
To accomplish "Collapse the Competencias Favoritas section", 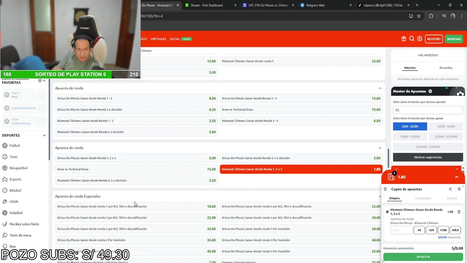I will [44, 80].
